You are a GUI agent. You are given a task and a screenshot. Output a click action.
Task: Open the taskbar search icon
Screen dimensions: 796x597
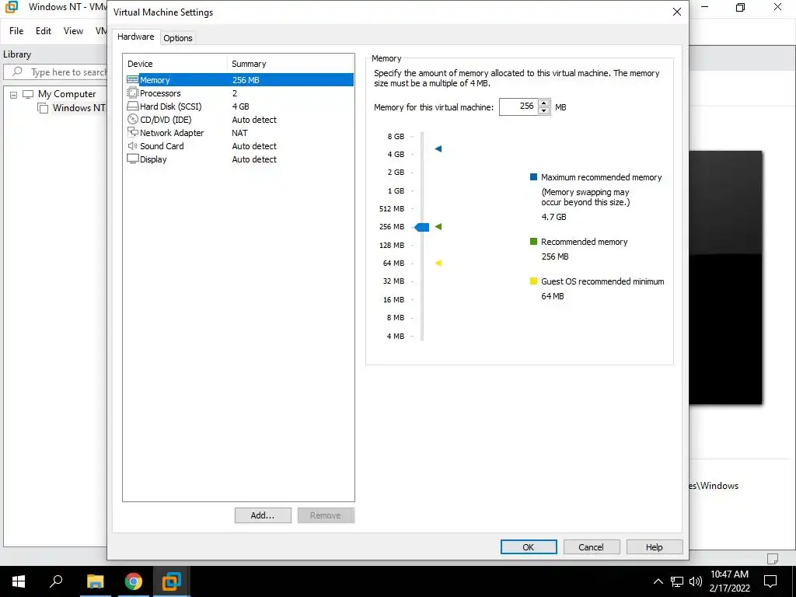pyautogui.click(x=56, y=581)
